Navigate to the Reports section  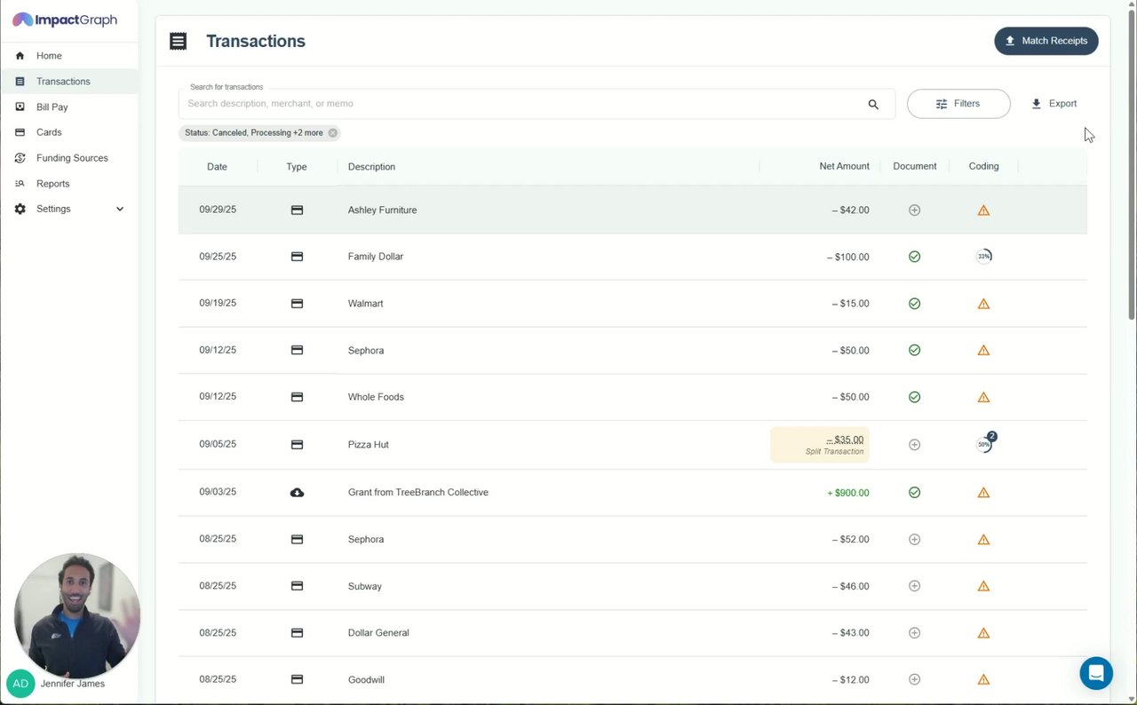pos(52,184)
